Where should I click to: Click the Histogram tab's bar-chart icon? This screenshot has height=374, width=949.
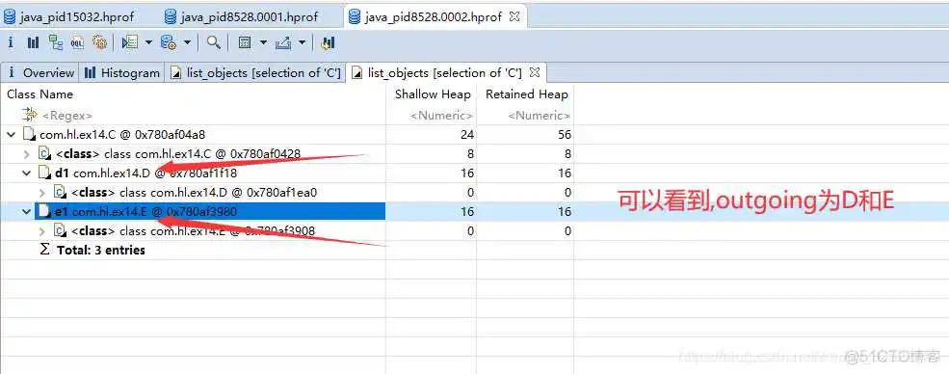click(90, 73)
